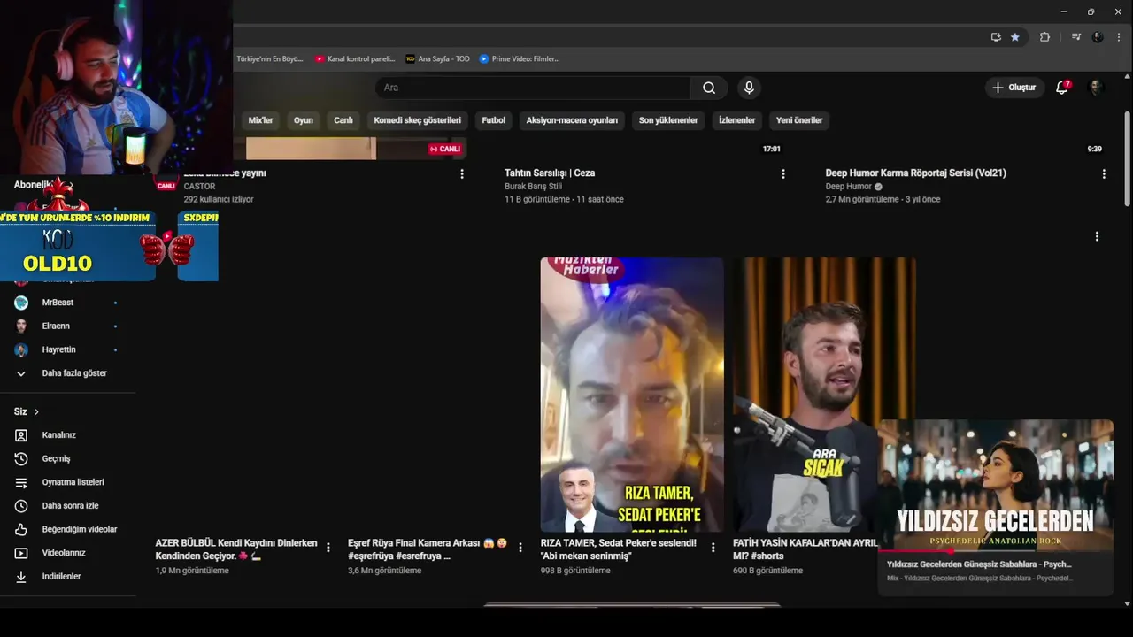Open CASTOR channel name

[199, 187]
